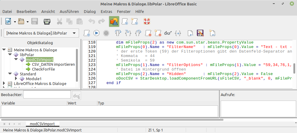This screenshot has height=133, width=297.
Task: Open the Ausführen menu
Action: (69, 11)
